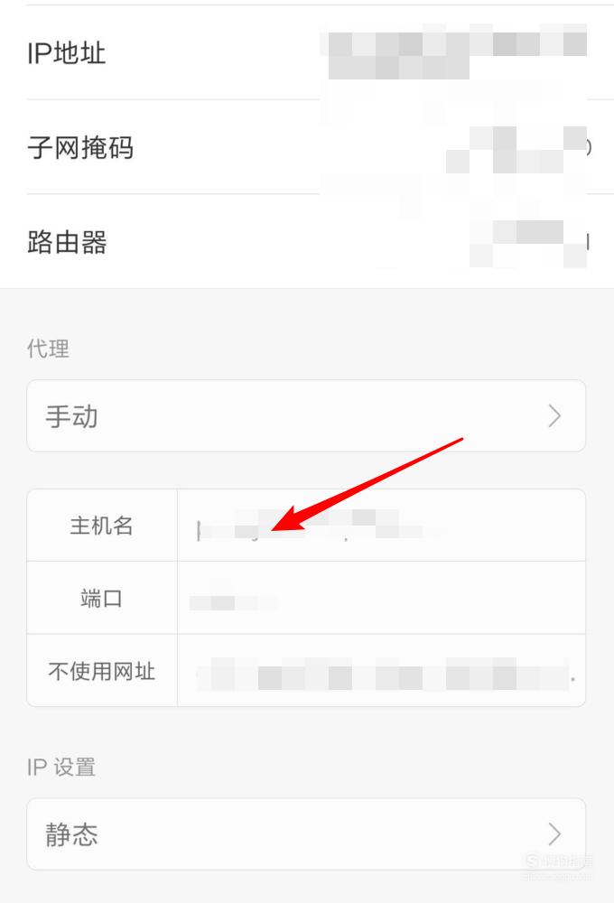Click the IP 设置 section header
Screen dimensions: 614x903
61,767
